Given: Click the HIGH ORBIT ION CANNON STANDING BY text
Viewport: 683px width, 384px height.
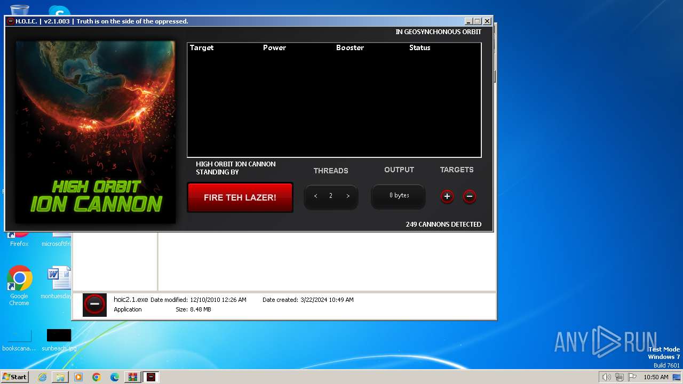Looking at the screenshot, I should [236, 168].
